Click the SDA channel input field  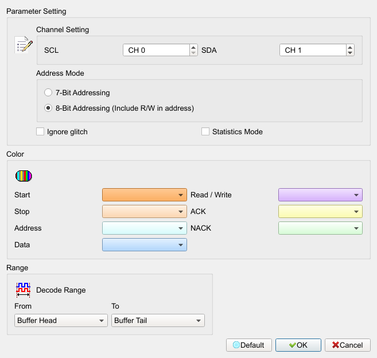313,50
